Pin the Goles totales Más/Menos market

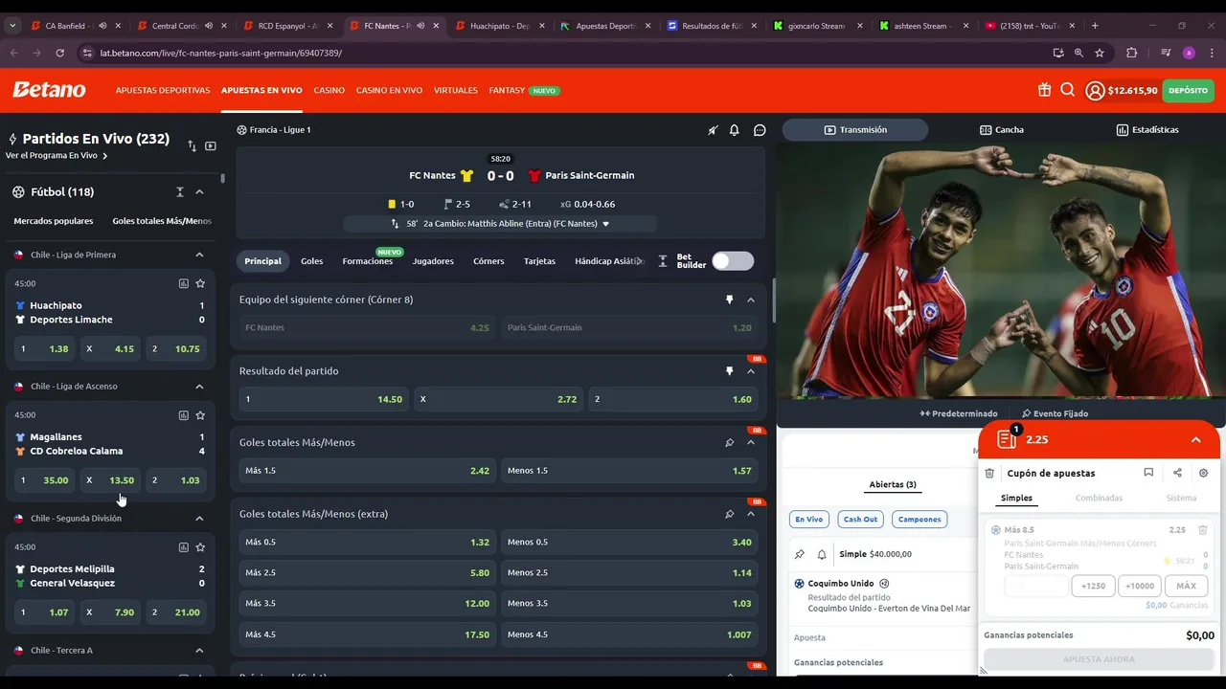click(x=729, y=442)
